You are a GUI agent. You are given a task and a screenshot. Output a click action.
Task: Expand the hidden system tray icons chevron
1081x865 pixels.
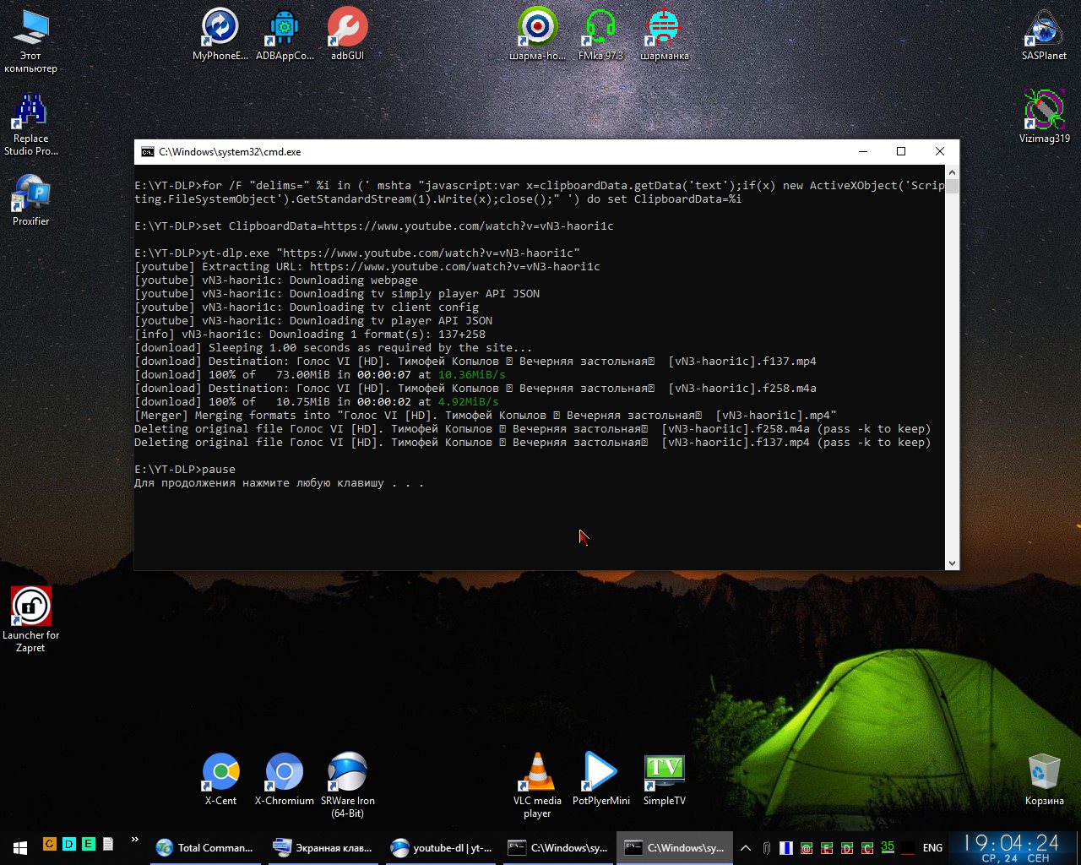pos(746,848)
